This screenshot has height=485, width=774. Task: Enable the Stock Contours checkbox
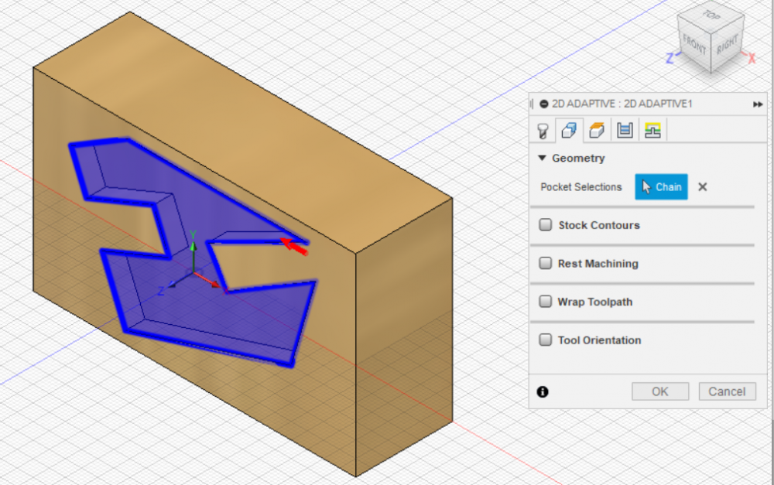(x=546, y=225)
